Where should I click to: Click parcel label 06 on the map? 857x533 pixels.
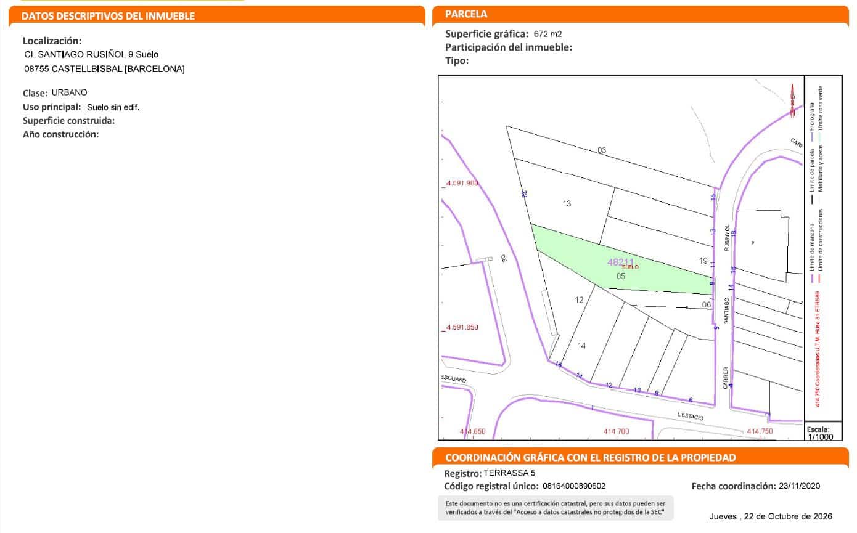click(707, 304)
